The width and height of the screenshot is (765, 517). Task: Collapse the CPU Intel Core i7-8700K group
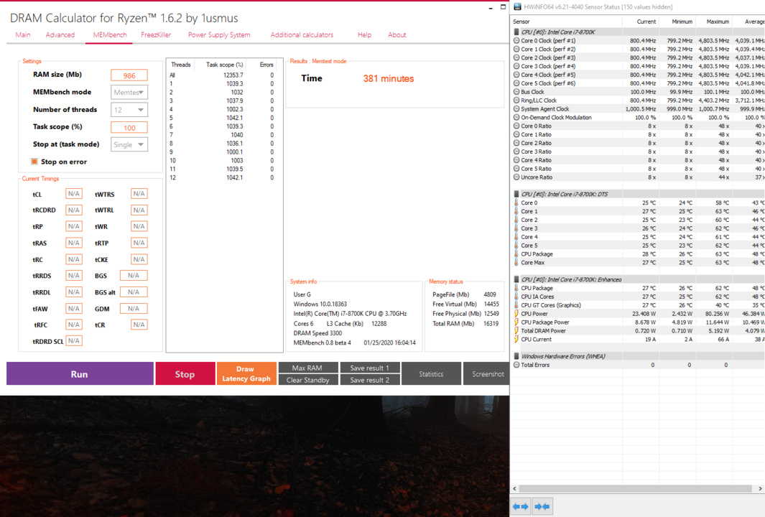coord(516,32)
